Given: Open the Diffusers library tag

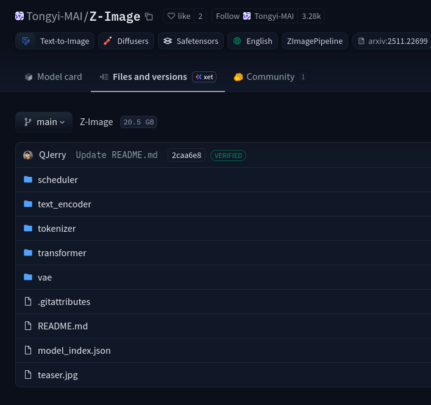Looking at the screenshot, I should pyautogui.click(x=126, y=41).
